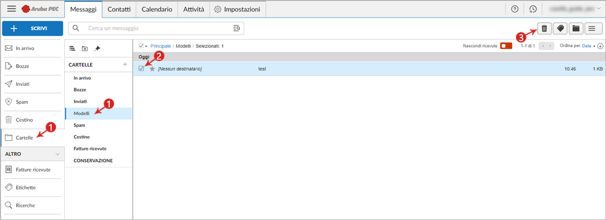Click the trash delete icon in toolbar
The height and width of the screenshot is (220, 606).
pyautogui.click(x=544, y=28)
